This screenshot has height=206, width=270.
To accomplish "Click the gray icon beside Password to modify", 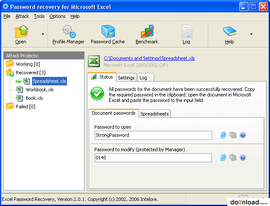I will [x=233, y=158].
